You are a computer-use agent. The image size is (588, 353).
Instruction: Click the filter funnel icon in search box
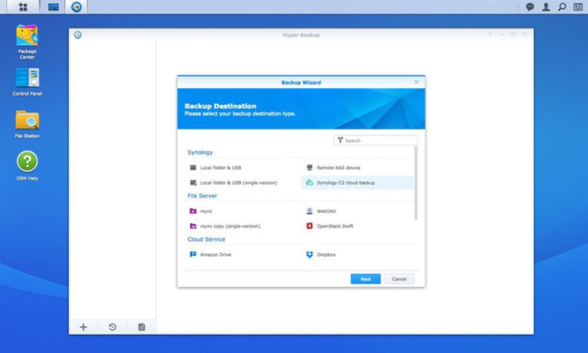[x=340, y=140]
